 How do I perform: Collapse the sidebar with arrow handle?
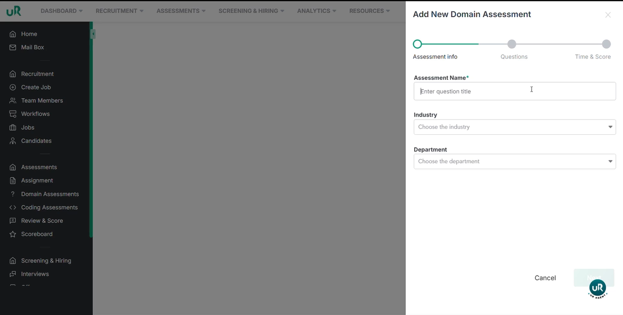click(x=93, y=34)
